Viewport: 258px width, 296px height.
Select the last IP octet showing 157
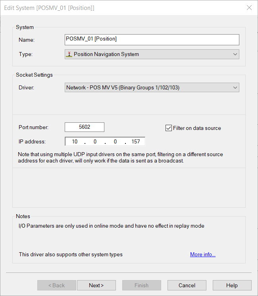[135, 141]
